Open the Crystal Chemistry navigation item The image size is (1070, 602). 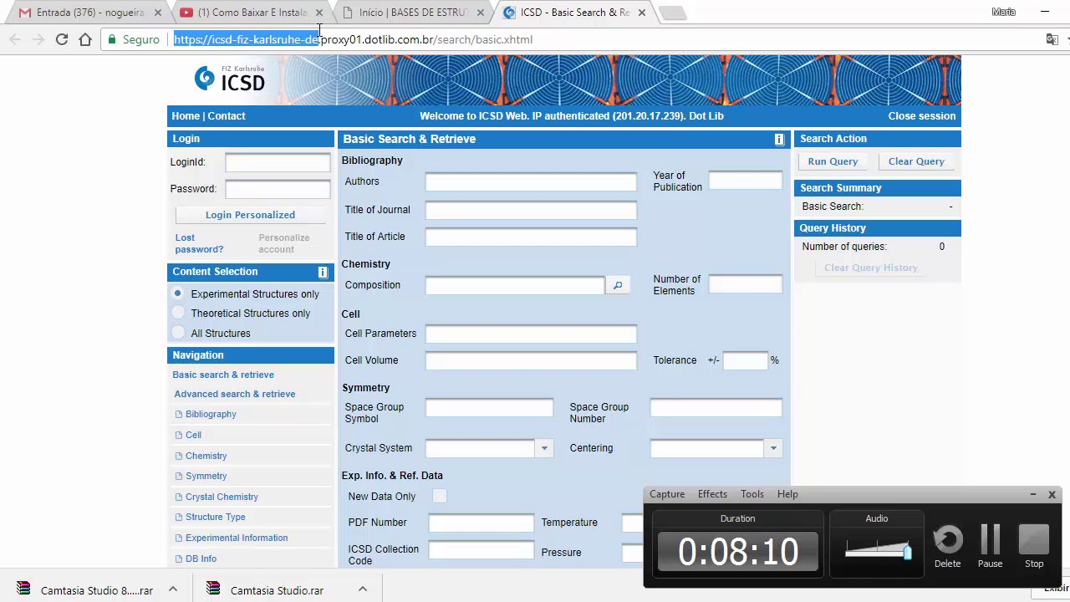click(x=222, y=497)
